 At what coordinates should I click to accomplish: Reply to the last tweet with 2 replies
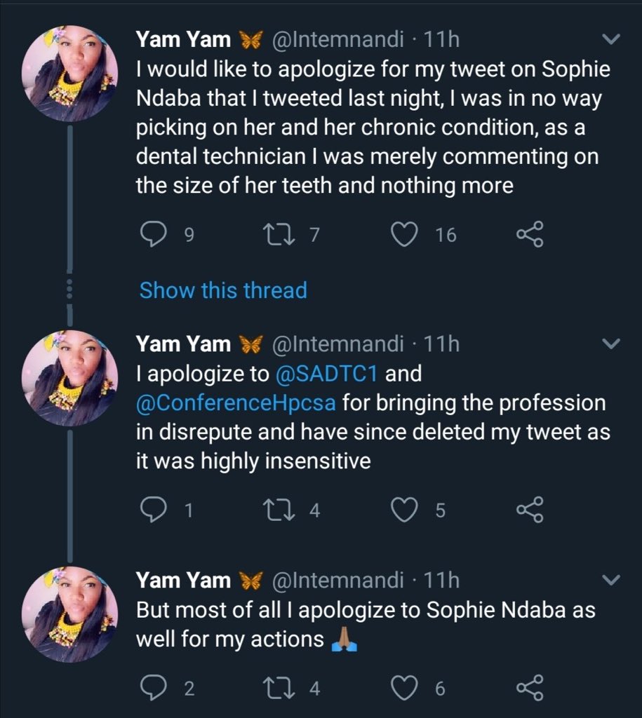point(152,689)
